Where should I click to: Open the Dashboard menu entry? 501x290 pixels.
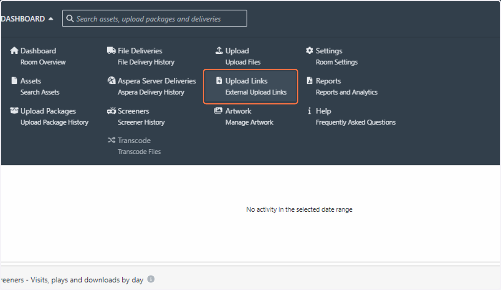pyautogui.click(x=38, y=51)
